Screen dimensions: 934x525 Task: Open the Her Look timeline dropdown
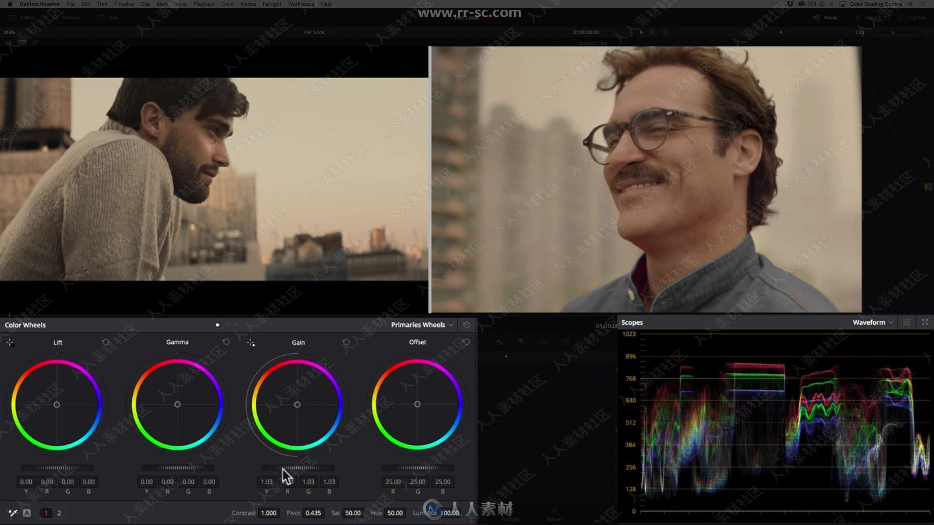click(x=318, y=32)
